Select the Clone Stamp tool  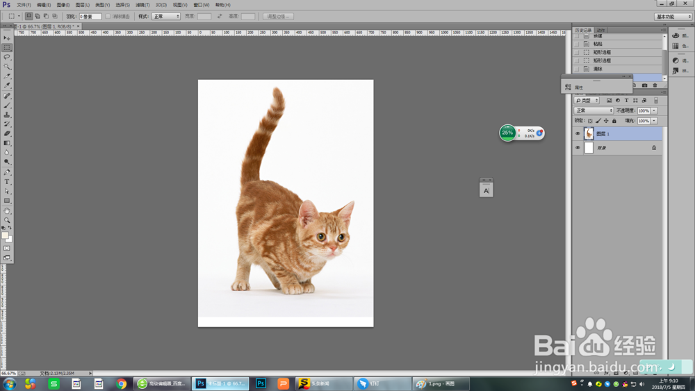tap(7, 115)
